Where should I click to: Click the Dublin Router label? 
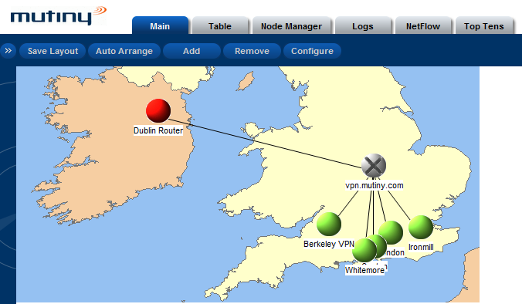158,130
